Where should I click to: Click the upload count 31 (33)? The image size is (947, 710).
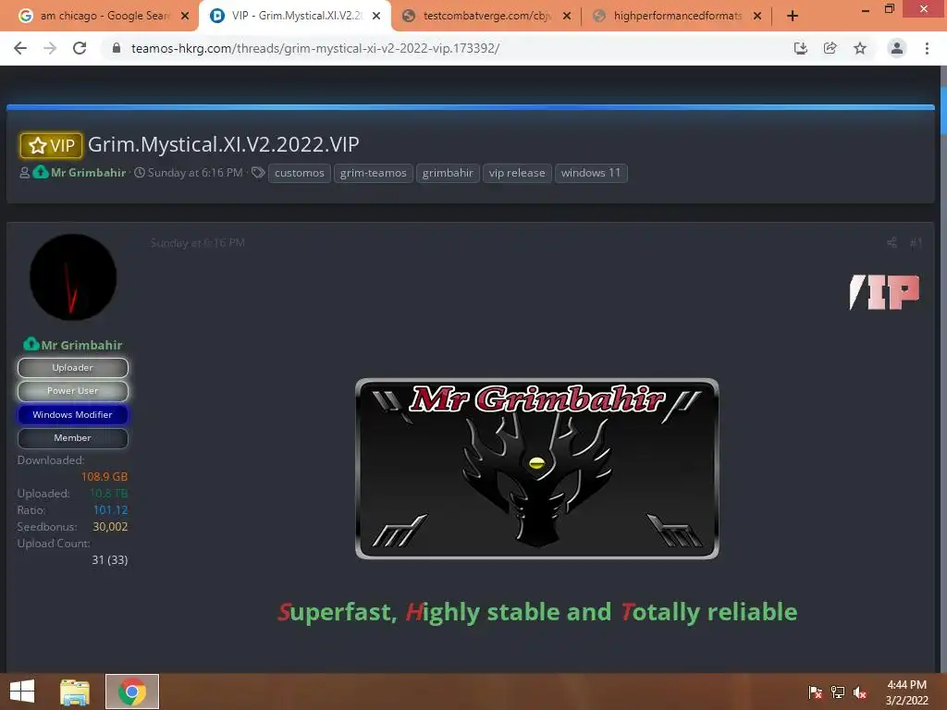(109, 560)
